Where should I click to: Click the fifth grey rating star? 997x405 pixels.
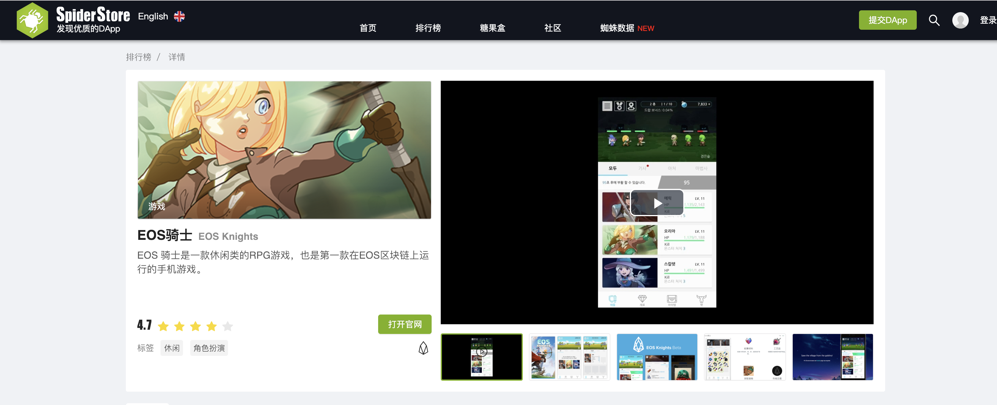(x=228, y=326)
